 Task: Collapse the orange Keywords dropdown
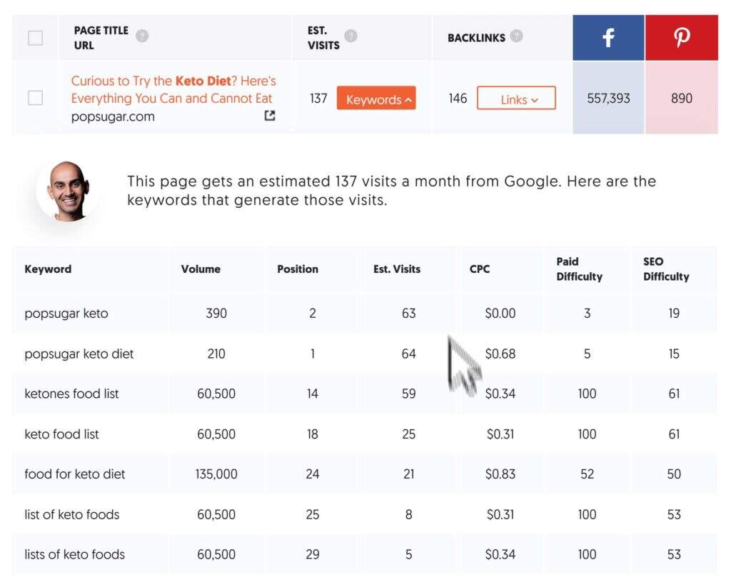pos(376,99)
